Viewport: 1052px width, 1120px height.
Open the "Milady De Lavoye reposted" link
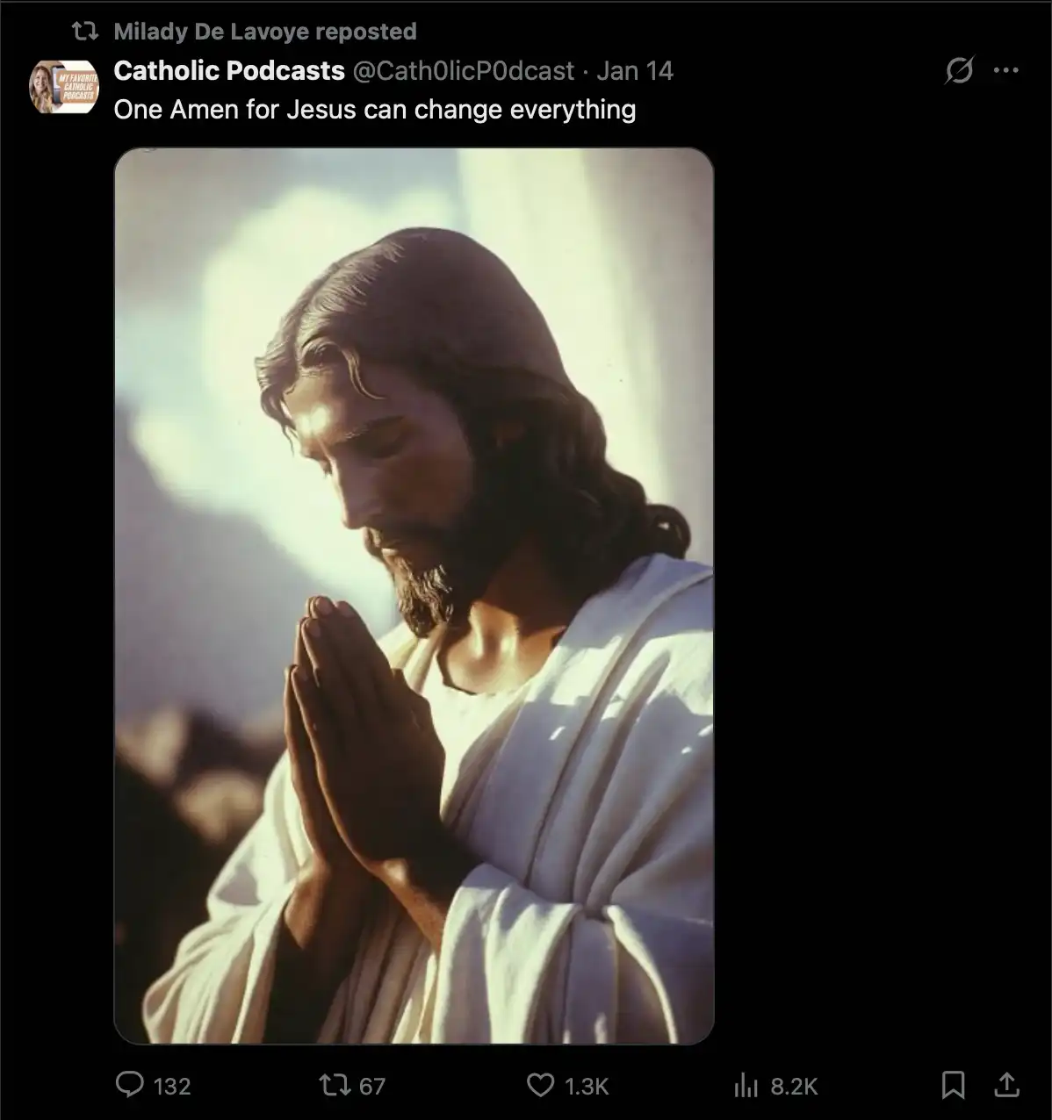pyautogui.click(x=265, y=32)
